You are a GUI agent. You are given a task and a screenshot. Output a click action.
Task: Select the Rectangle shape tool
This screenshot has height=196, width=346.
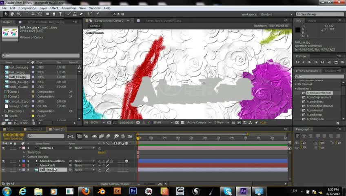(48, 14)
